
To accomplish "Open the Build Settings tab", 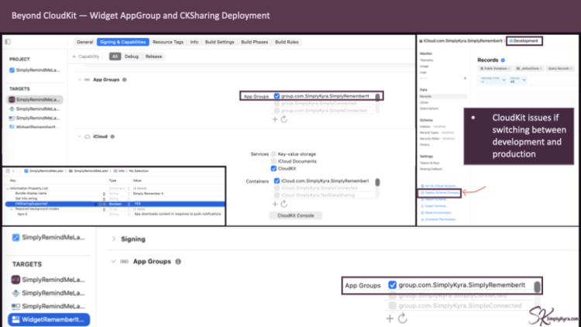I will click(220, 42).
